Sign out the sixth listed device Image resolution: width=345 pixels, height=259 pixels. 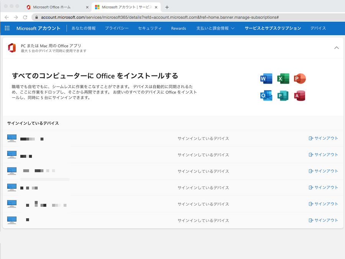pos(323,220)
